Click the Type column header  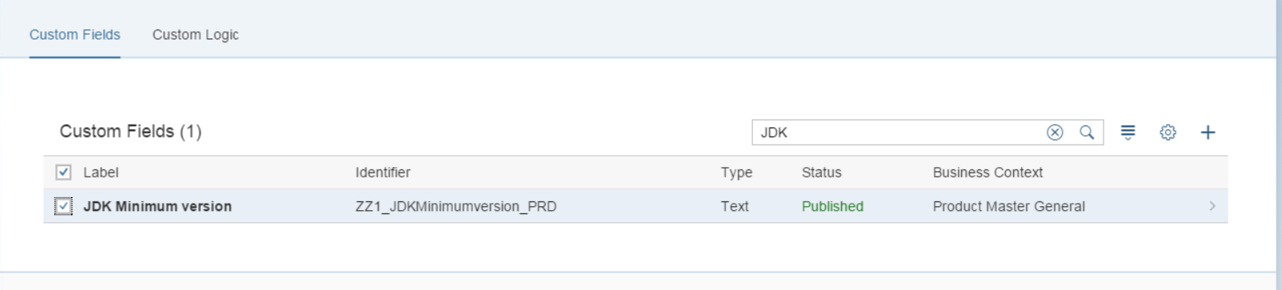tap(736, 173)
